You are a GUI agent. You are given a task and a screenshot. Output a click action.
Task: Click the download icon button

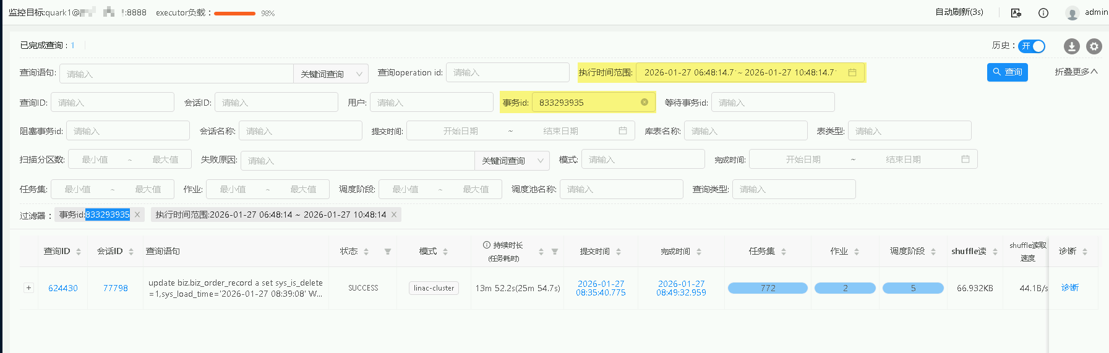(x=1072, y=46)
